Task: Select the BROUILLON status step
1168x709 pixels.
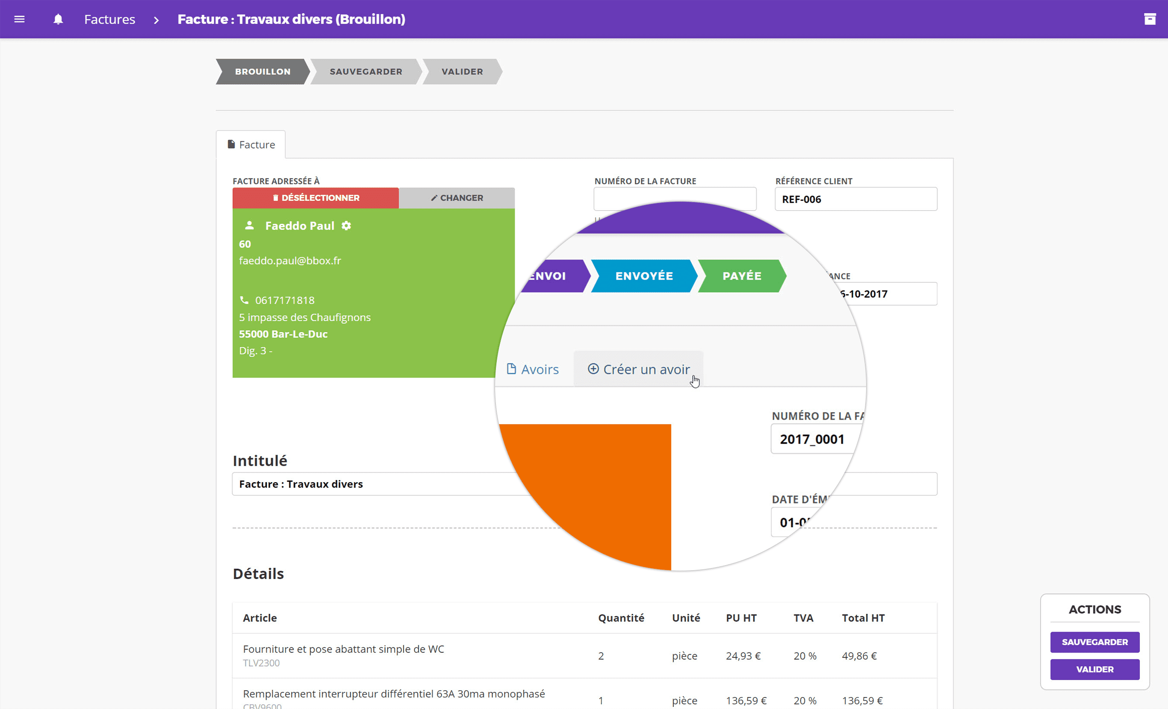Action: click(x=263, y=71)
